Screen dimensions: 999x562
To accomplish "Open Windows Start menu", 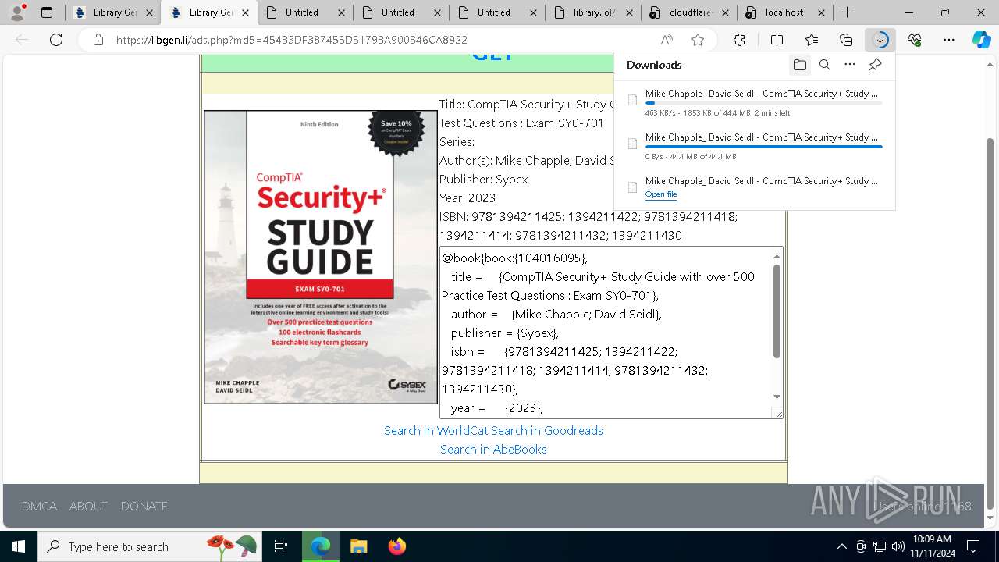I will click(18, 546).
